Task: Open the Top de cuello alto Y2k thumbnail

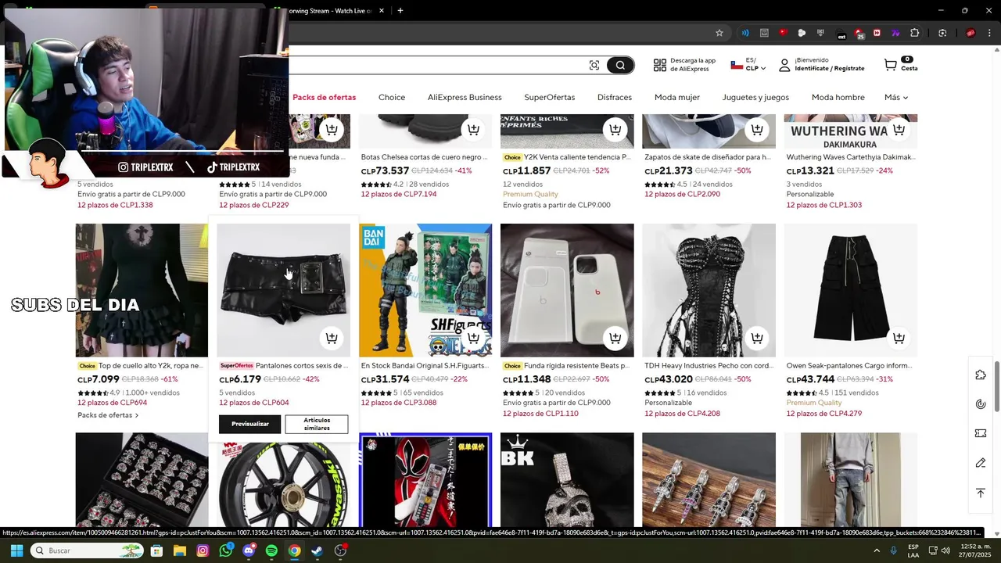Action: (x=142, y=290)
